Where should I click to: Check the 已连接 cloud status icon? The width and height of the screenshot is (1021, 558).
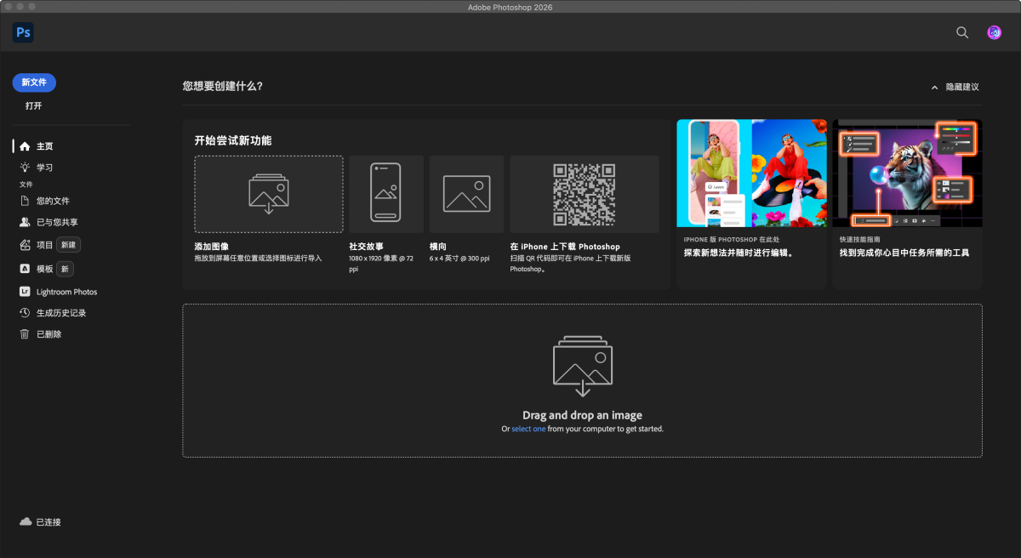(26, 521)
